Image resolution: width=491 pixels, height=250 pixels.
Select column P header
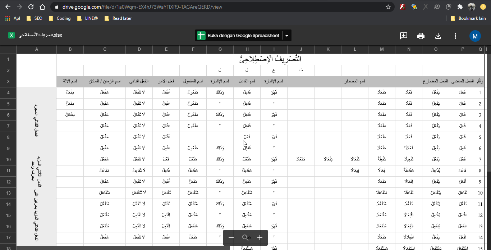[x=463, y=49]
